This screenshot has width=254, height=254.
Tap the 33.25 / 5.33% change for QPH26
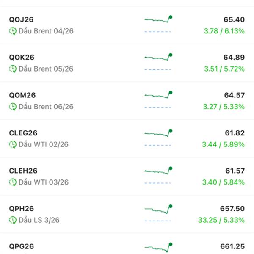[x=221, y=220]
